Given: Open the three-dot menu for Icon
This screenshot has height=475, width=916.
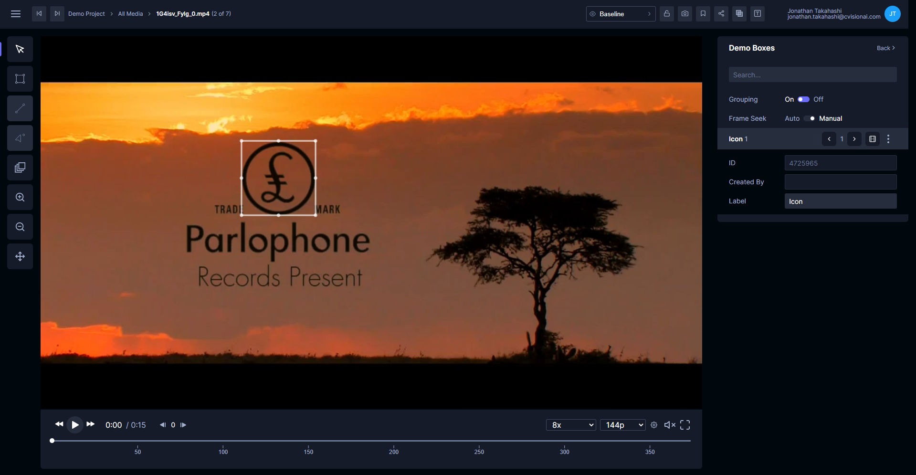Looking at the screenshot, I should tap(888, 139).
